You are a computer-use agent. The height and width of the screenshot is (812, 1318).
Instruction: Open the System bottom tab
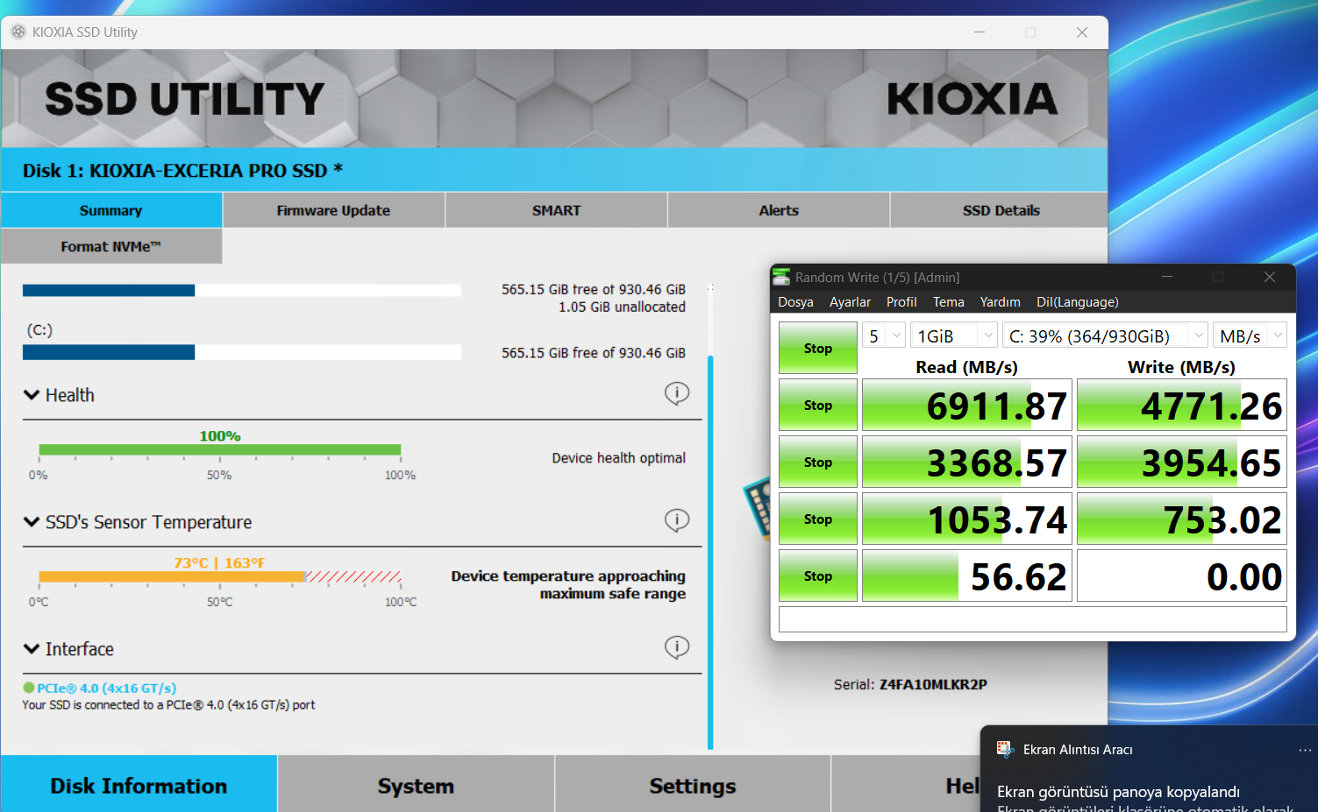(416, 784)
